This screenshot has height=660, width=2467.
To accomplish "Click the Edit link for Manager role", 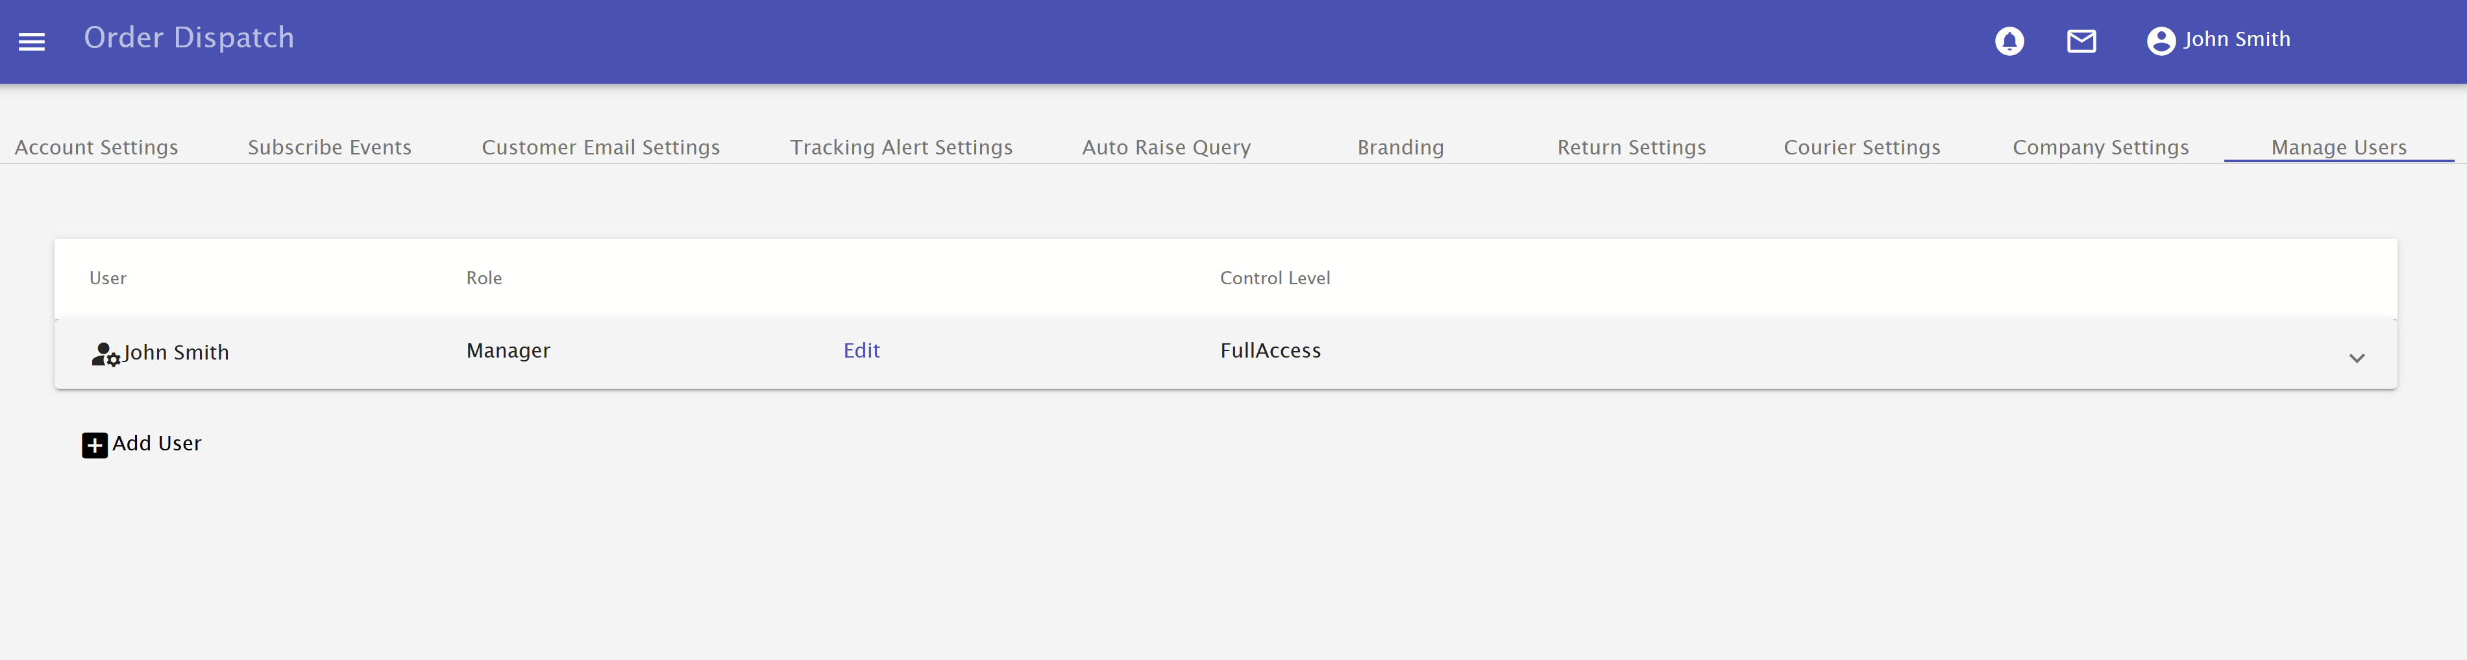I will click(861, 350).
